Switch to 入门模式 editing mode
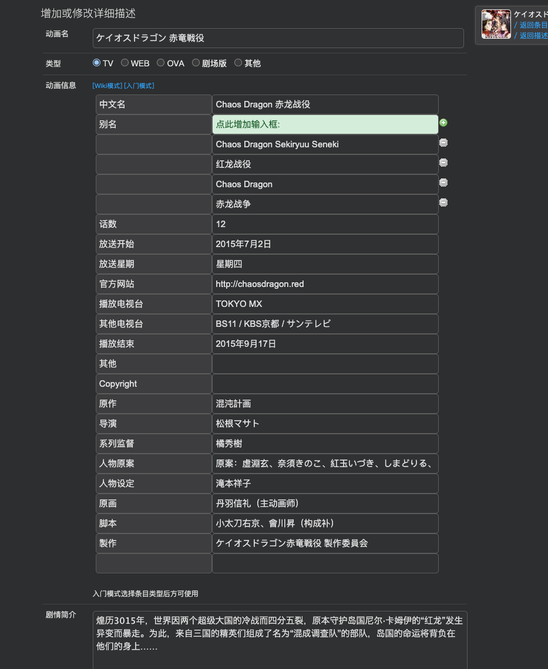Viewport: 548px width, 669px height. 139,85
